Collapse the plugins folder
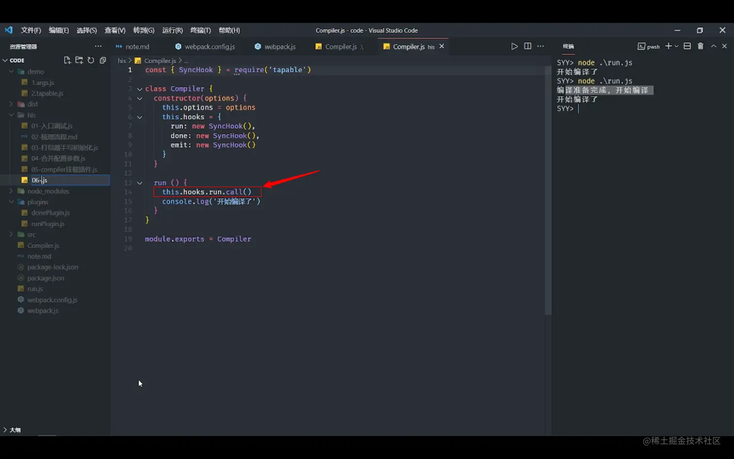This screenshot has width=734, height=459. [x=11, y=202]
